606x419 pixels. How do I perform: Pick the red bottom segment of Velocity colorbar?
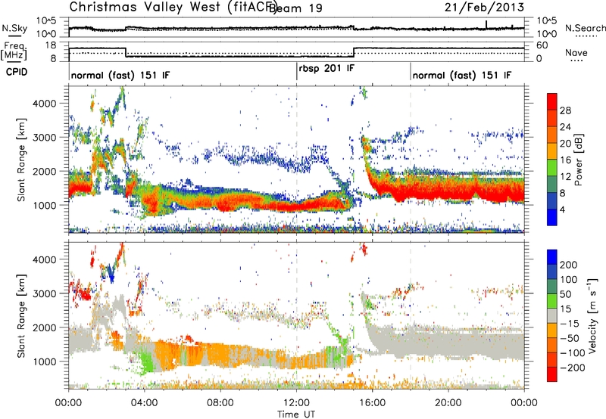pos(552,374)
